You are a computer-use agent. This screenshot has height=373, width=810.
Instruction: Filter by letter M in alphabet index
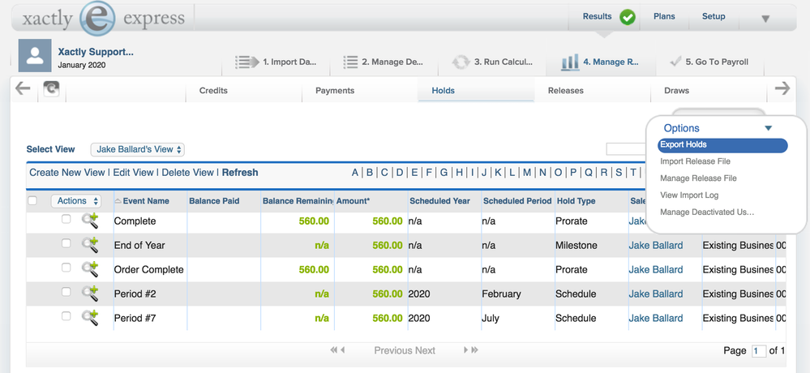(x=527, y=173)
